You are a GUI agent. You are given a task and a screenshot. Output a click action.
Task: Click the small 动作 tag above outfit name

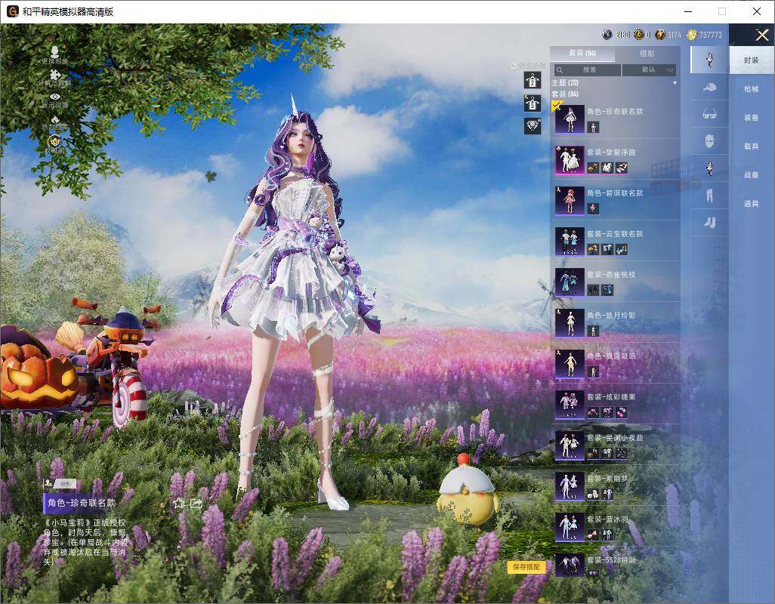[x=64, y=484]
